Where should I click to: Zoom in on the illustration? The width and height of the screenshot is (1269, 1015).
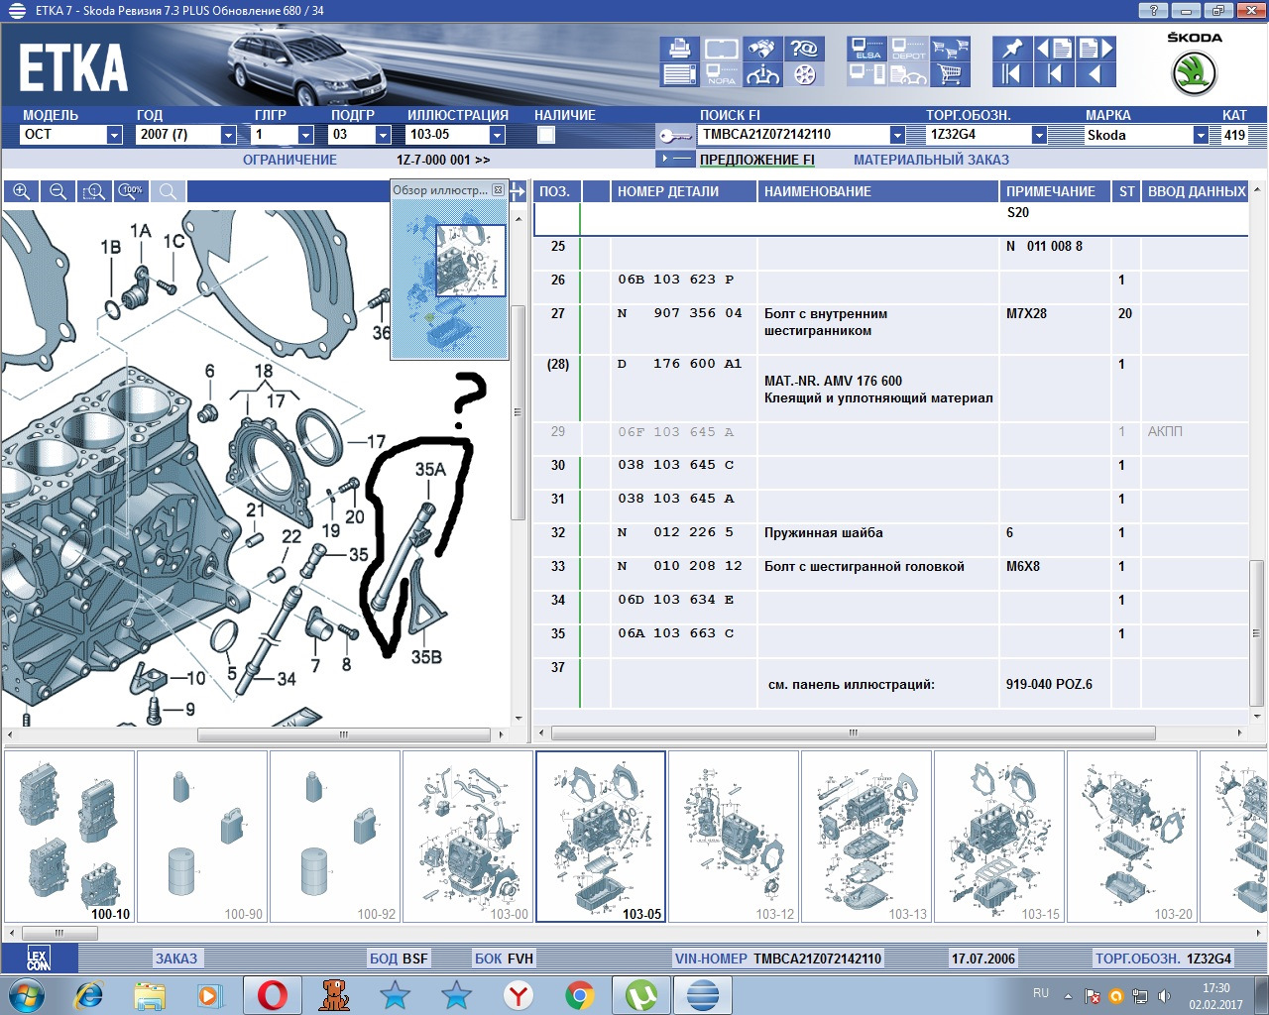[21, 191]
